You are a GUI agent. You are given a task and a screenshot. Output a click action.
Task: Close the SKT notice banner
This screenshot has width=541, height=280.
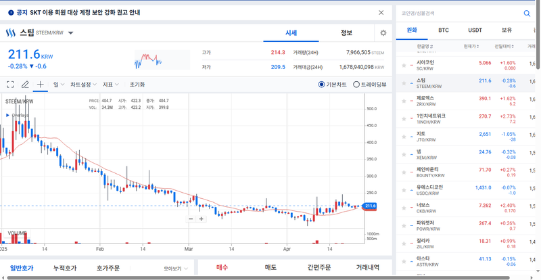(x=381, y=13)
